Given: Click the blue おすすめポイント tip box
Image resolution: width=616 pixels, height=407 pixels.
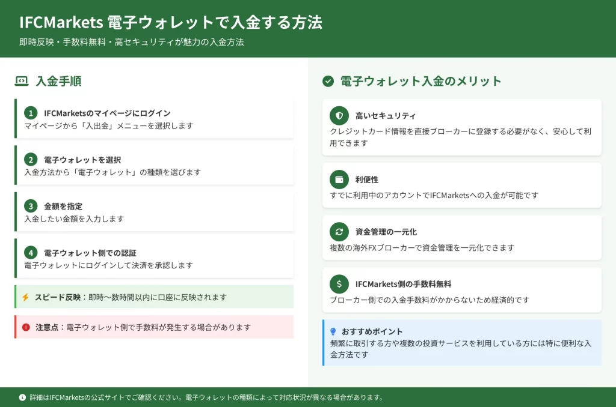Looking at the screenshot, I should [462, 343].
